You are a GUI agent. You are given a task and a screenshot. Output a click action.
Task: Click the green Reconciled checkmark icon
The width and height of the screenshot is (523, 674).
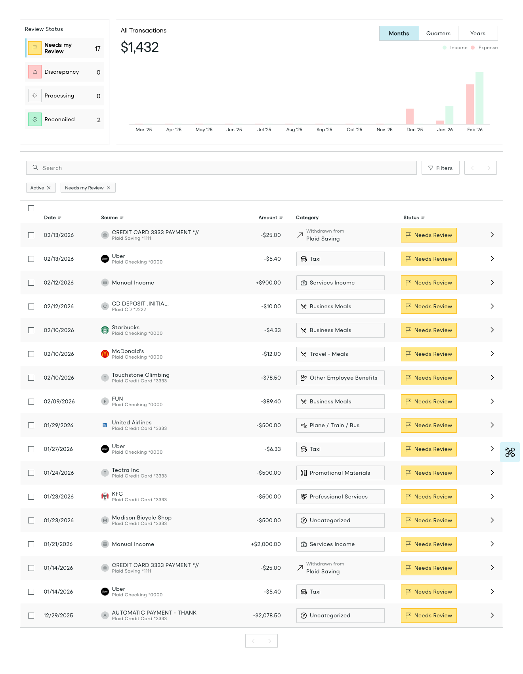tap(35, 119)
